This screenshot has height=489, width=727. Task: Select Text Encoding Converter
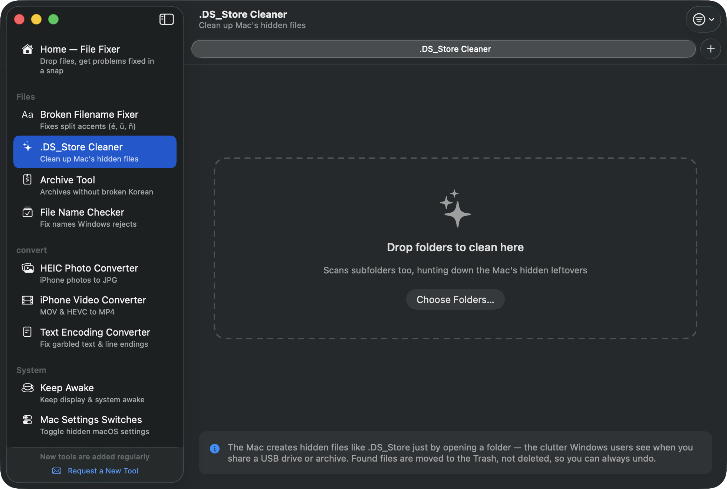95,337
